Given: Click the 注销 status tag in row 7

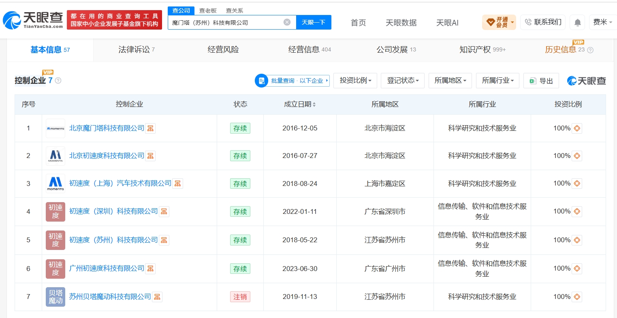Looking at the screenshot, I should pyautogui.click(x=240, y=297).
